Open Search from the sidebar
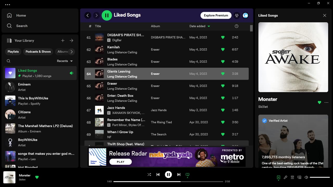333x187 pixels. (17, 26)
